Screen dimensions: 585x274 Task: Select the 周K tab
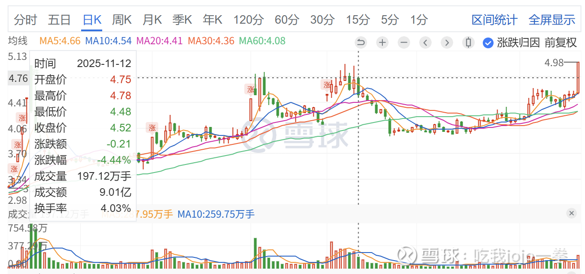click(x=122, y=20)
